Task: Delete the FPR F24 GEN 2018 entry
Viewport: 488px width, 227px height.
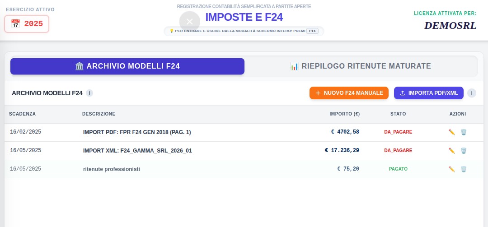Action: (x=463, y=132)
